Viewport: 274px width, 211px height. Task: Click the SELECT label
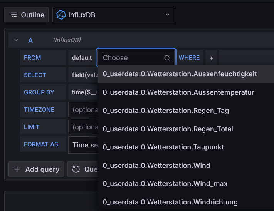tap(35, 75)
